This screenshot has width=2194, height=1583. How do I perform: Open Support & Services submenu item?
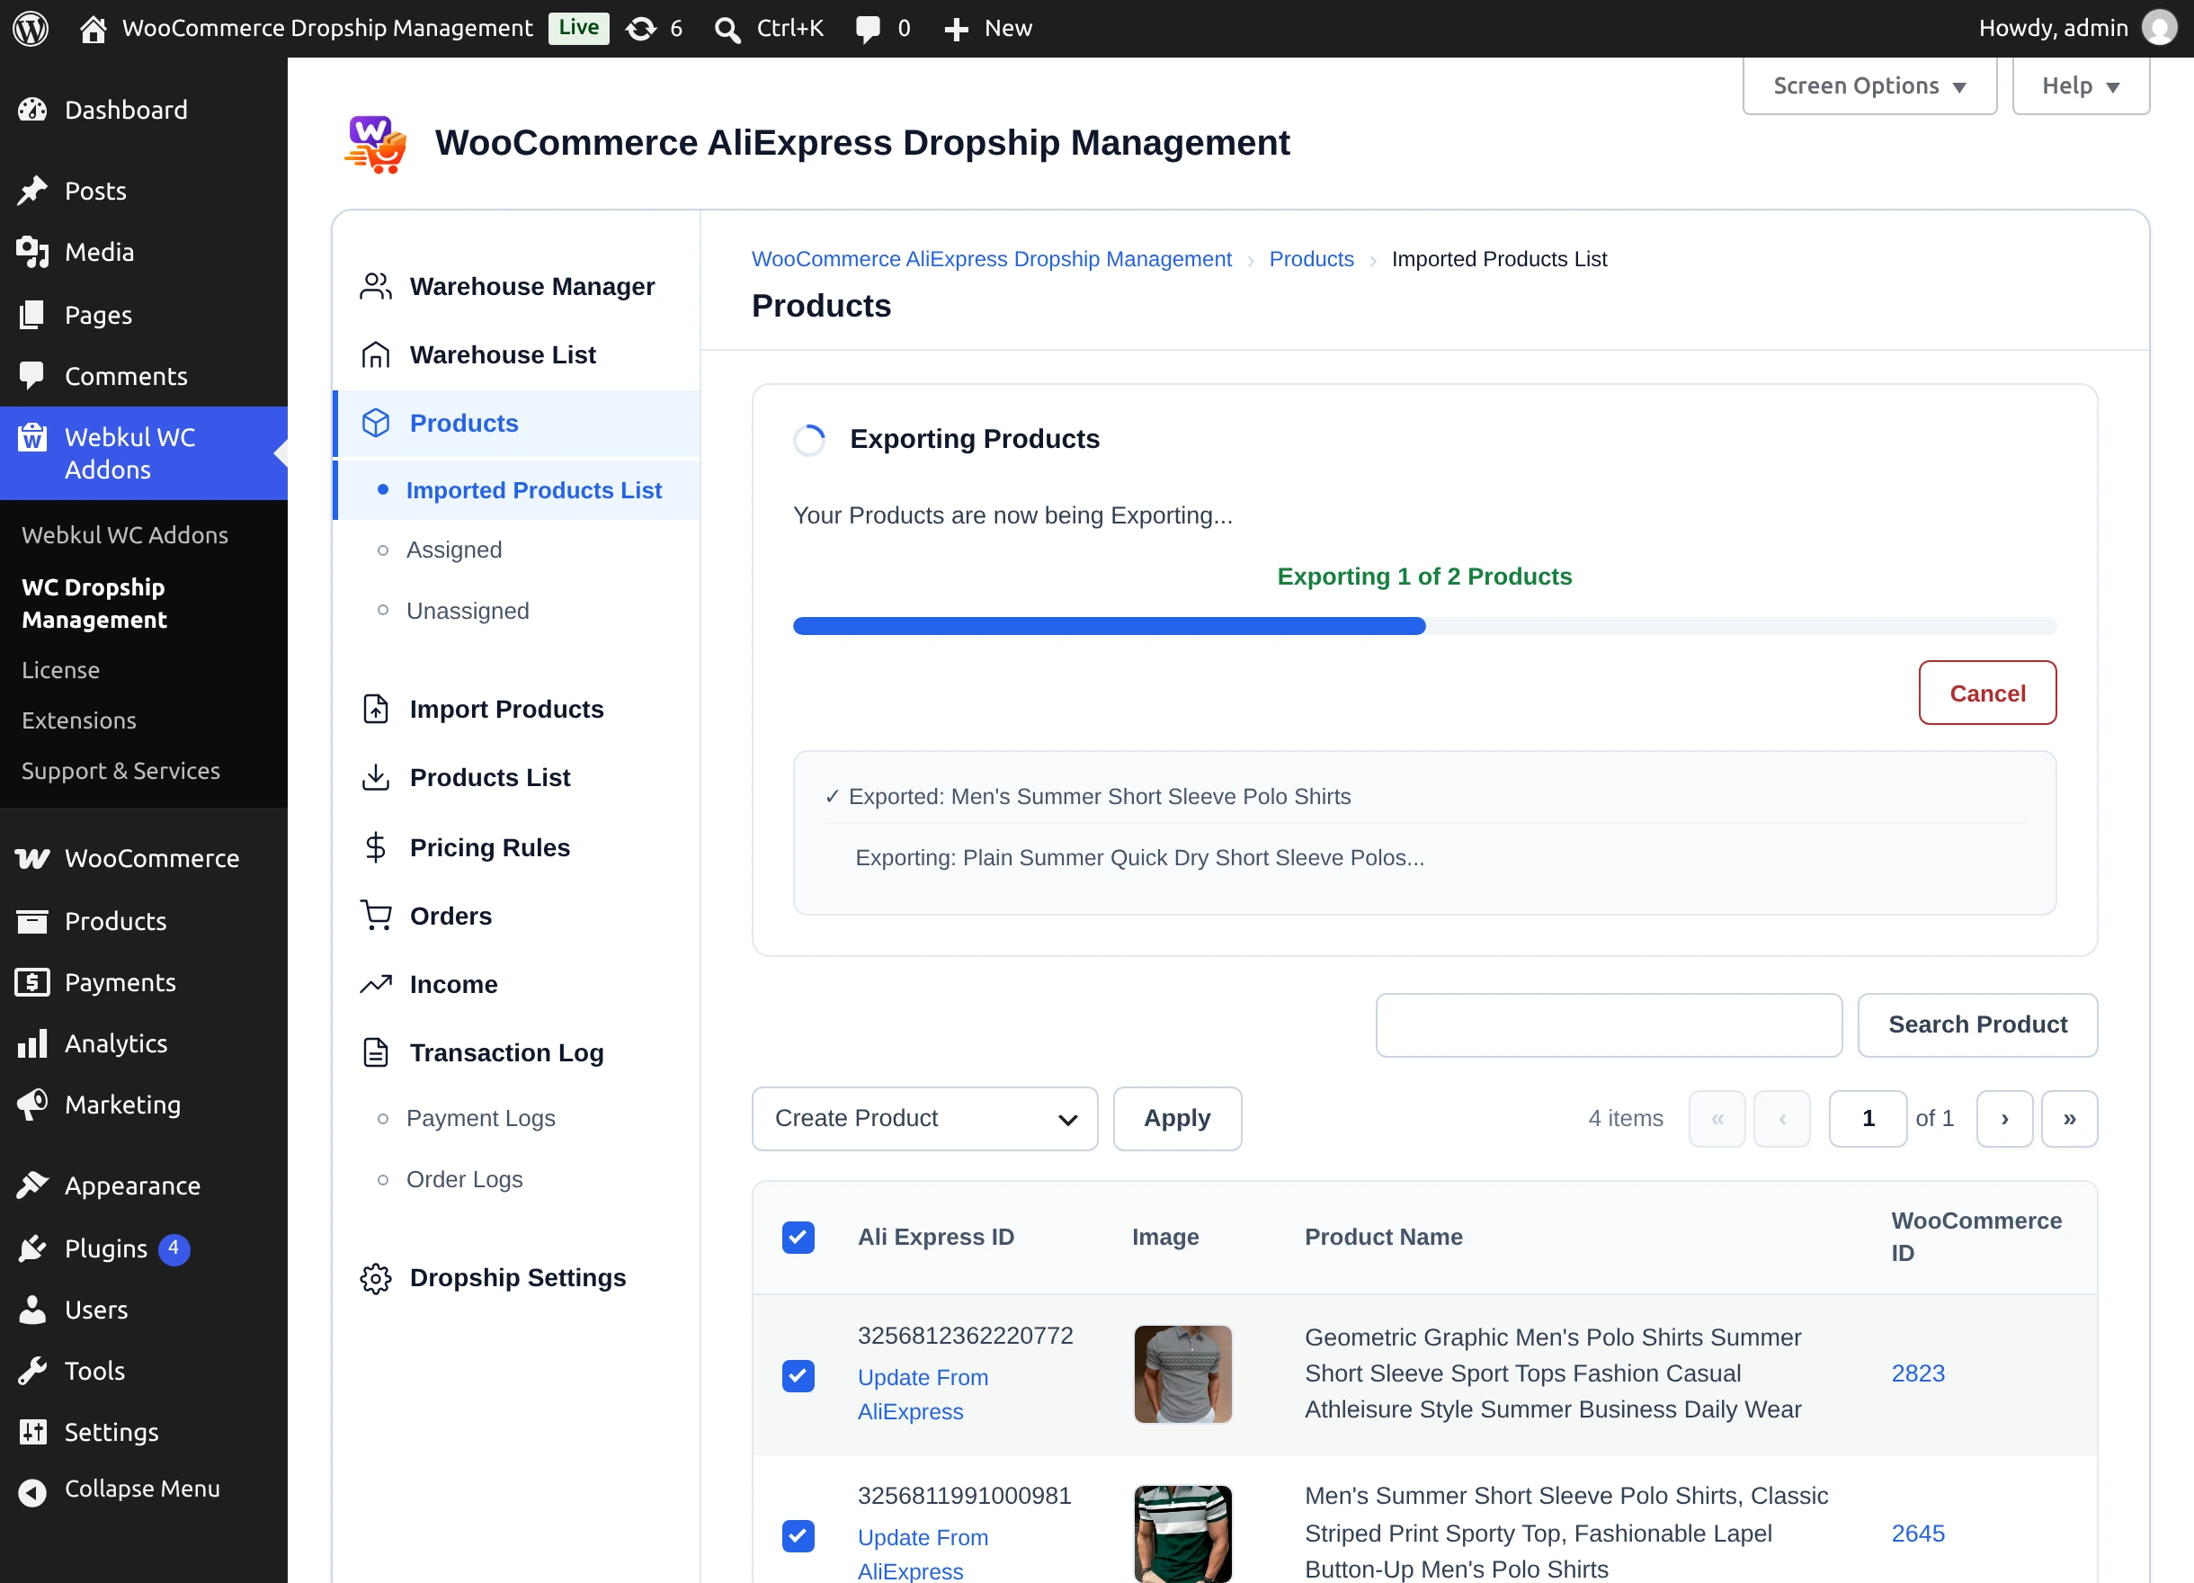[x=120, y=770]
